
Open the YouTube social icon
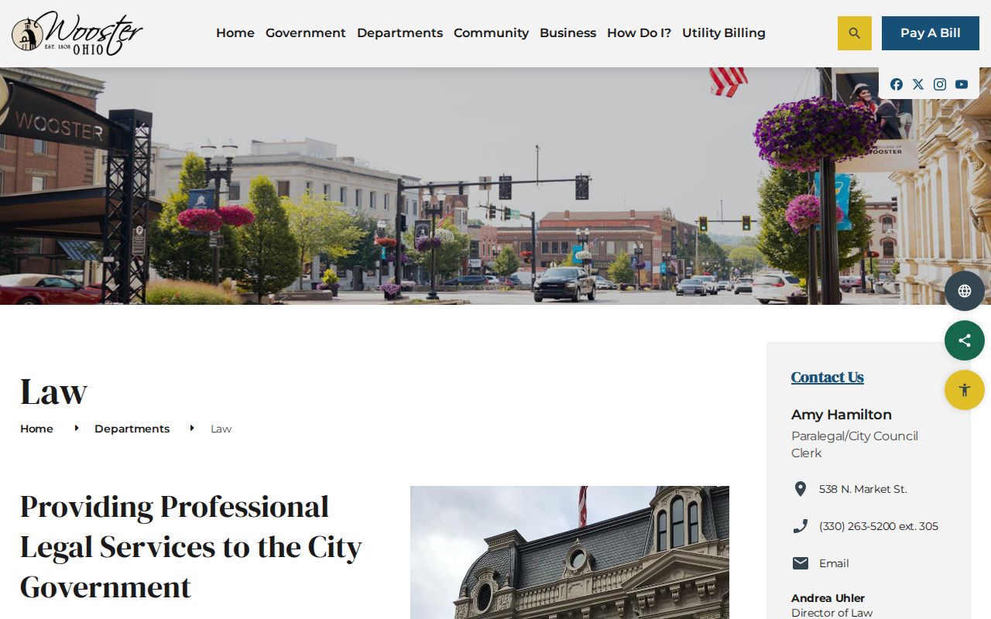(x=962, y=84)
